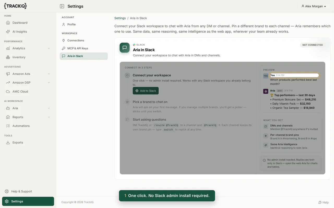Select Connections in settings menu
This screenshot has height=208, width=334.
pos(83,41)
